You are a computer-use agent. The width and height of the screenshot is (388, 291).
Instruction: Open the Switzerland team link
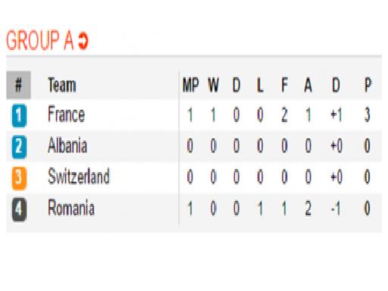(79, 176)
